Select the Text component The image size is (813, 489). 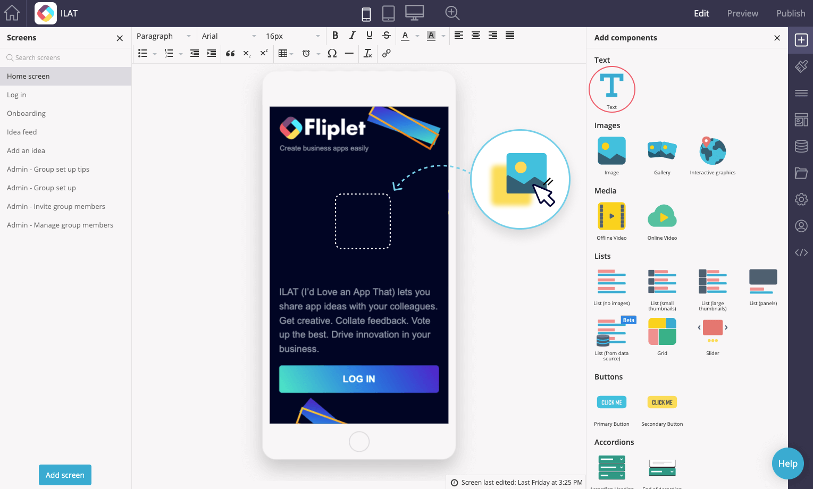pyautogui.click(x=611, y=89)
